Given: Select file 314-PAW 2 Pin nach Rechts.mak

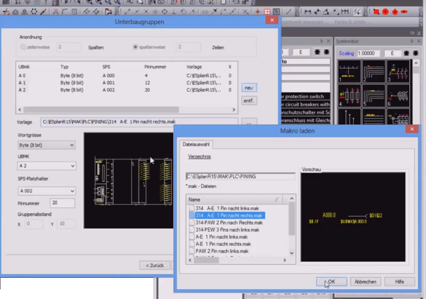Looking at the screenshot, I should (x=229, y=223).
